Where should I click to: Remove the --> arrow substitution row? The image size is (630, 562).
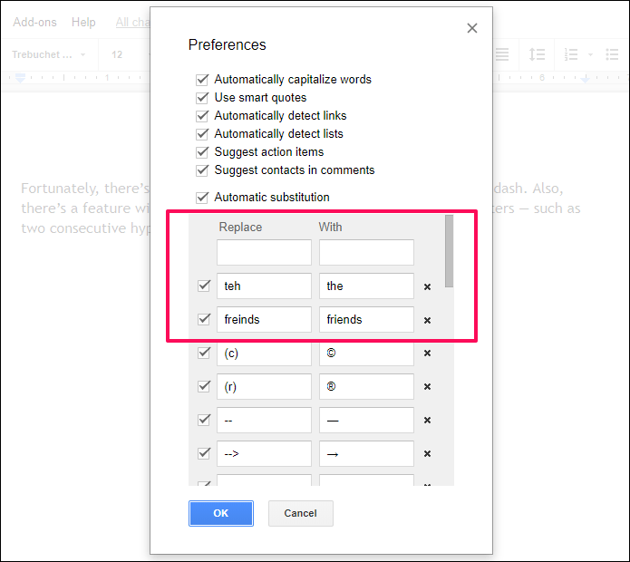click(x=427, y=453)
